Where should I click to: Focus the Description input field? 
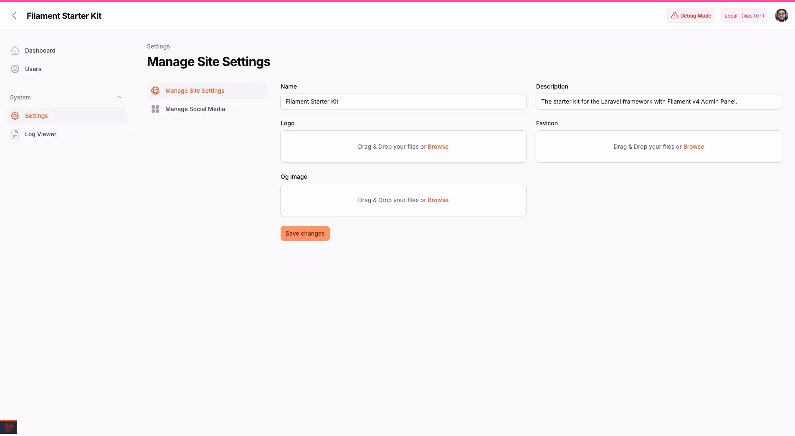pos(659,101)
